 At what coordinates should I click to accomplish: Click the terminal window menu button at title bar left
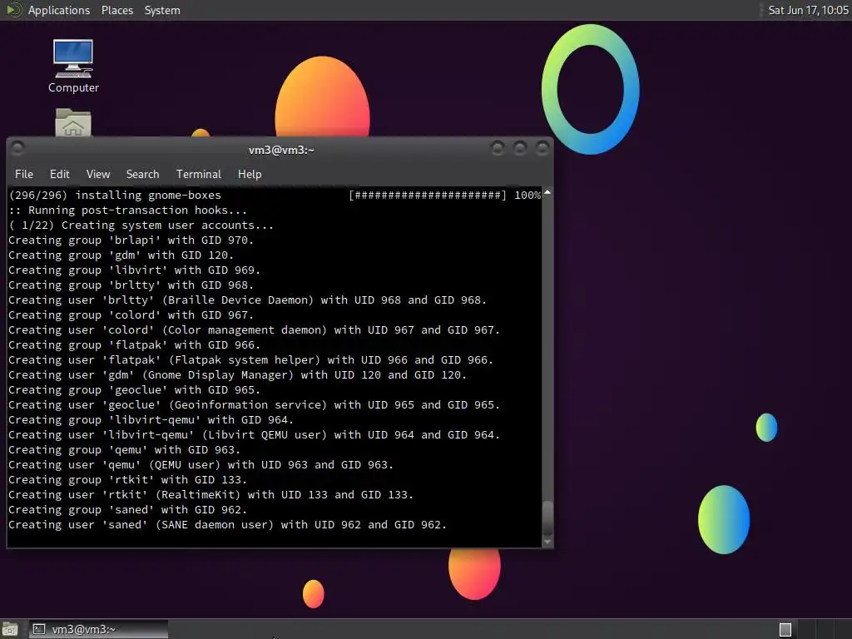[17, 148]
